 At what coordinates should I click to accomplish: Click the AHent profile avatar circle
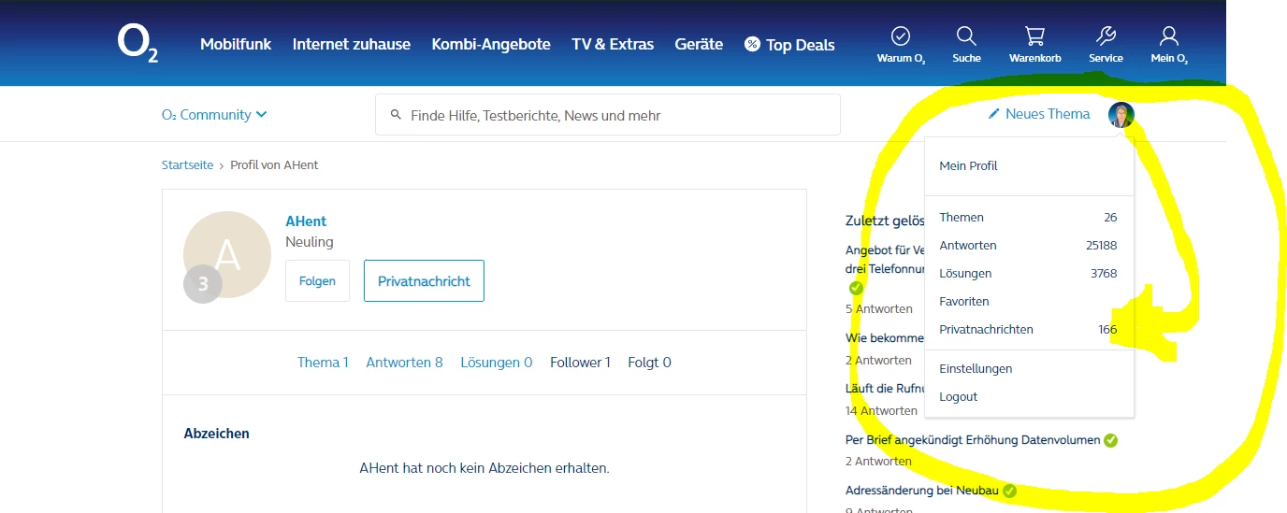(227, 255)
